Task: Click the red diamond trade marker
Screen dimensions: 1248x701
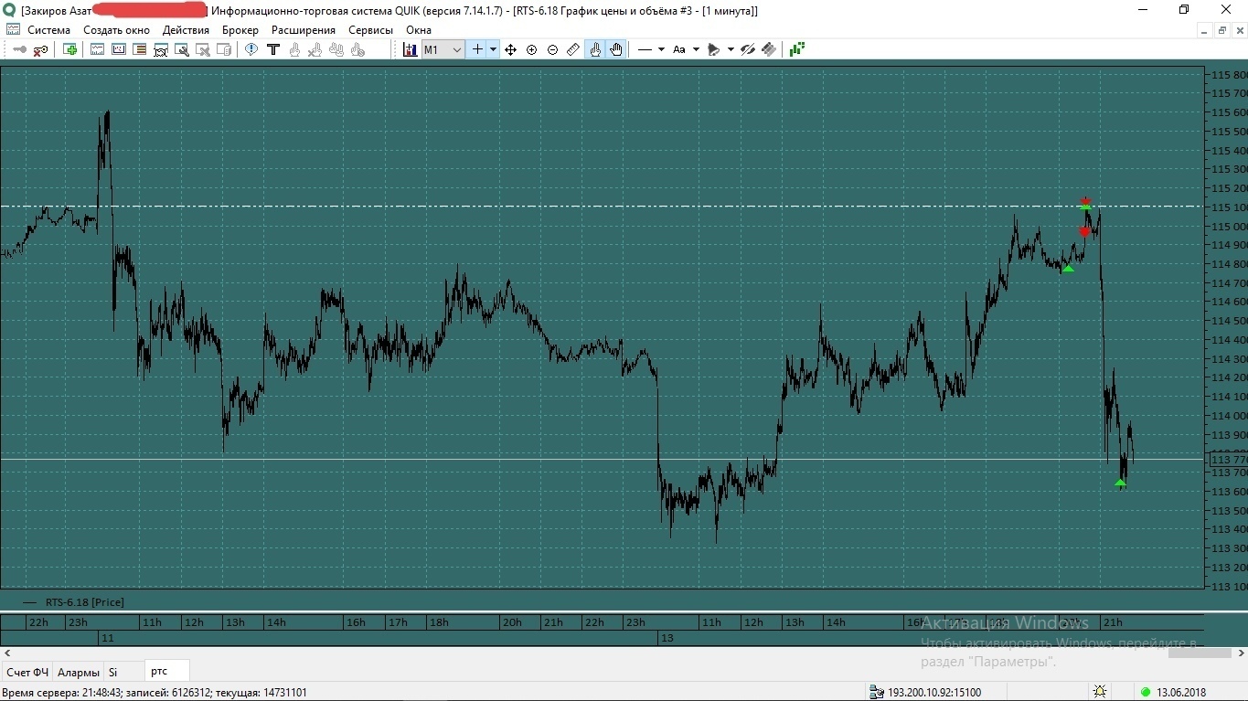Action: pos(1084,231)
